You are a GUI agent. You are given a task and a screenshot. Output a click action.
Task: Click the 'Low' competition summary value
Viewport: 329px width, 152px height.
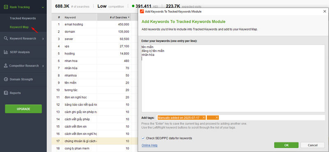coord(102,6)
